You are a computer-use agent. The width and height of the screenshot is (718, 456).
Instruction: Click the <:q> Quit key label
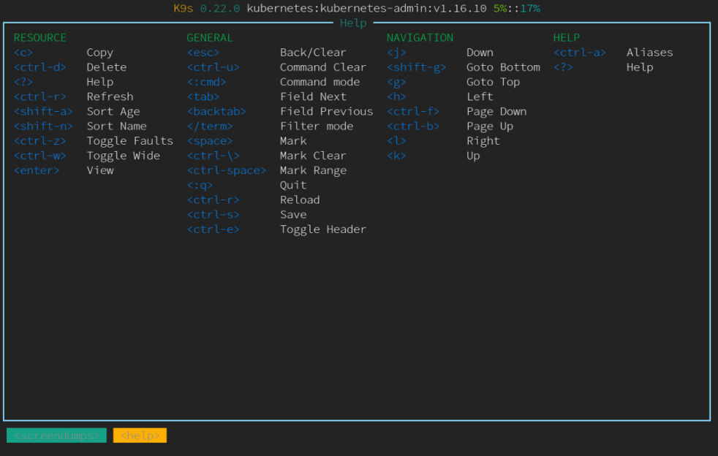(x=200, y=185)
